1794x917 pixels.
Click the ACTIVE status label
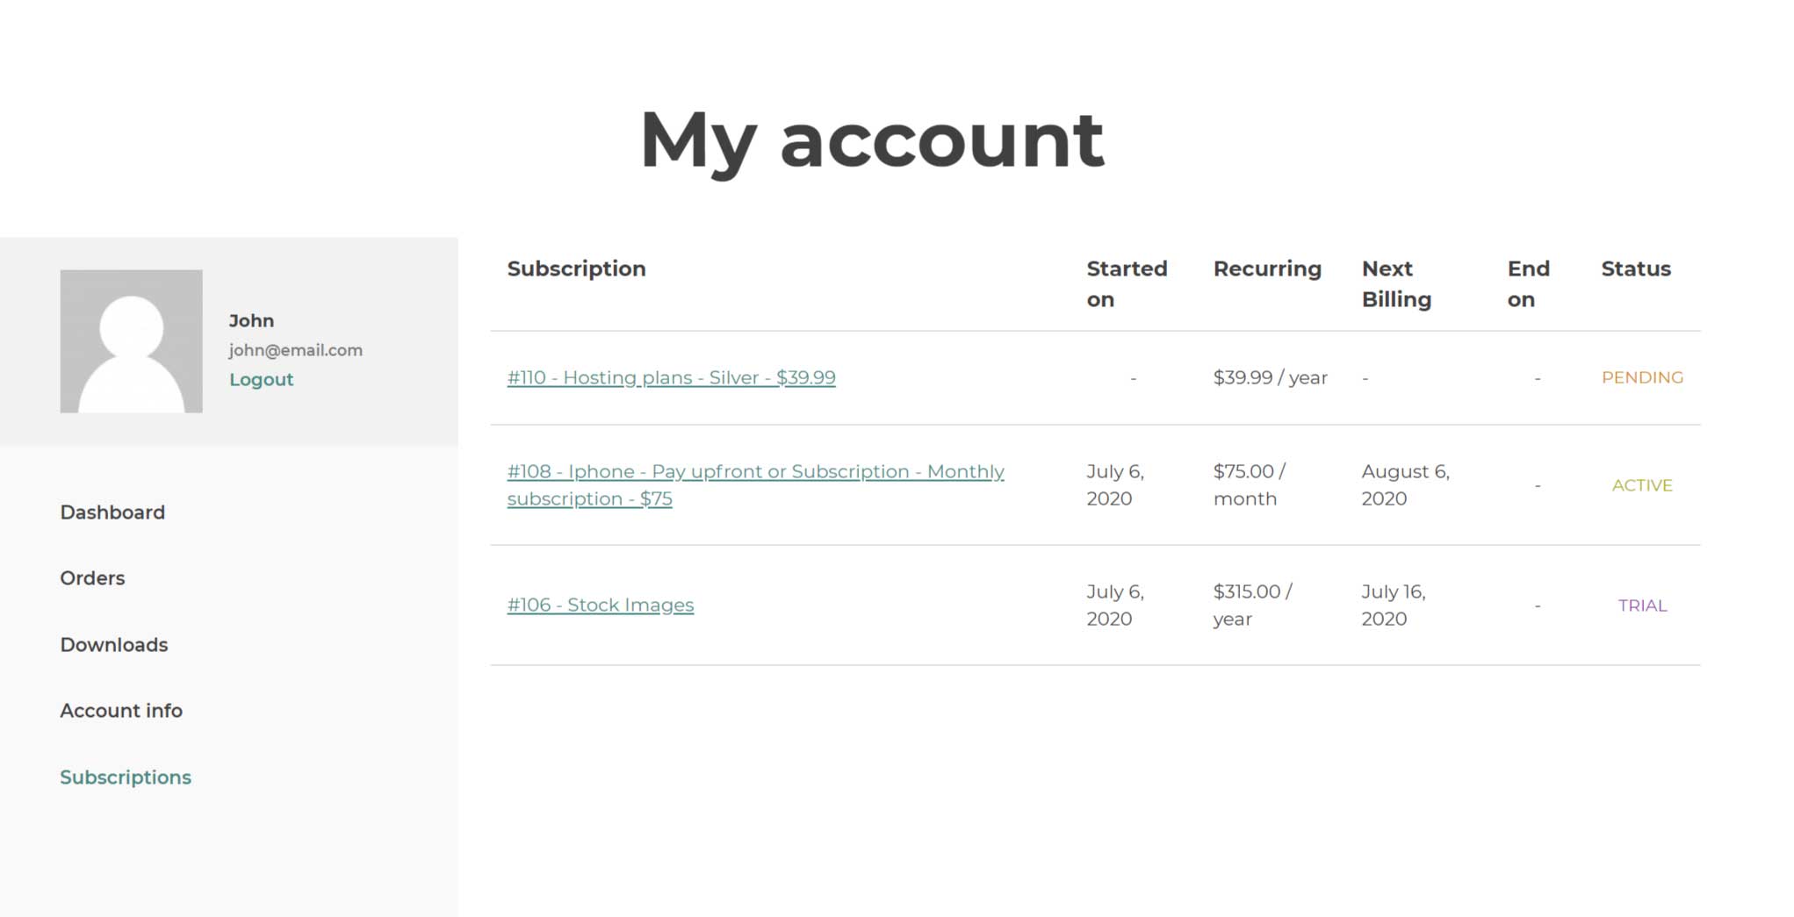click(x=1642, y=485)
